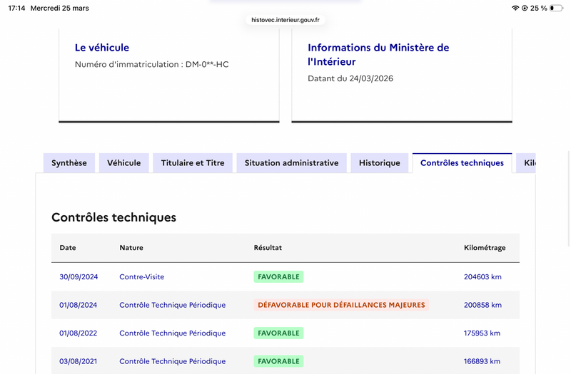Tap the 17:14 clock in status bar
The width and height of the screenshot is (571, 374).
16,8
